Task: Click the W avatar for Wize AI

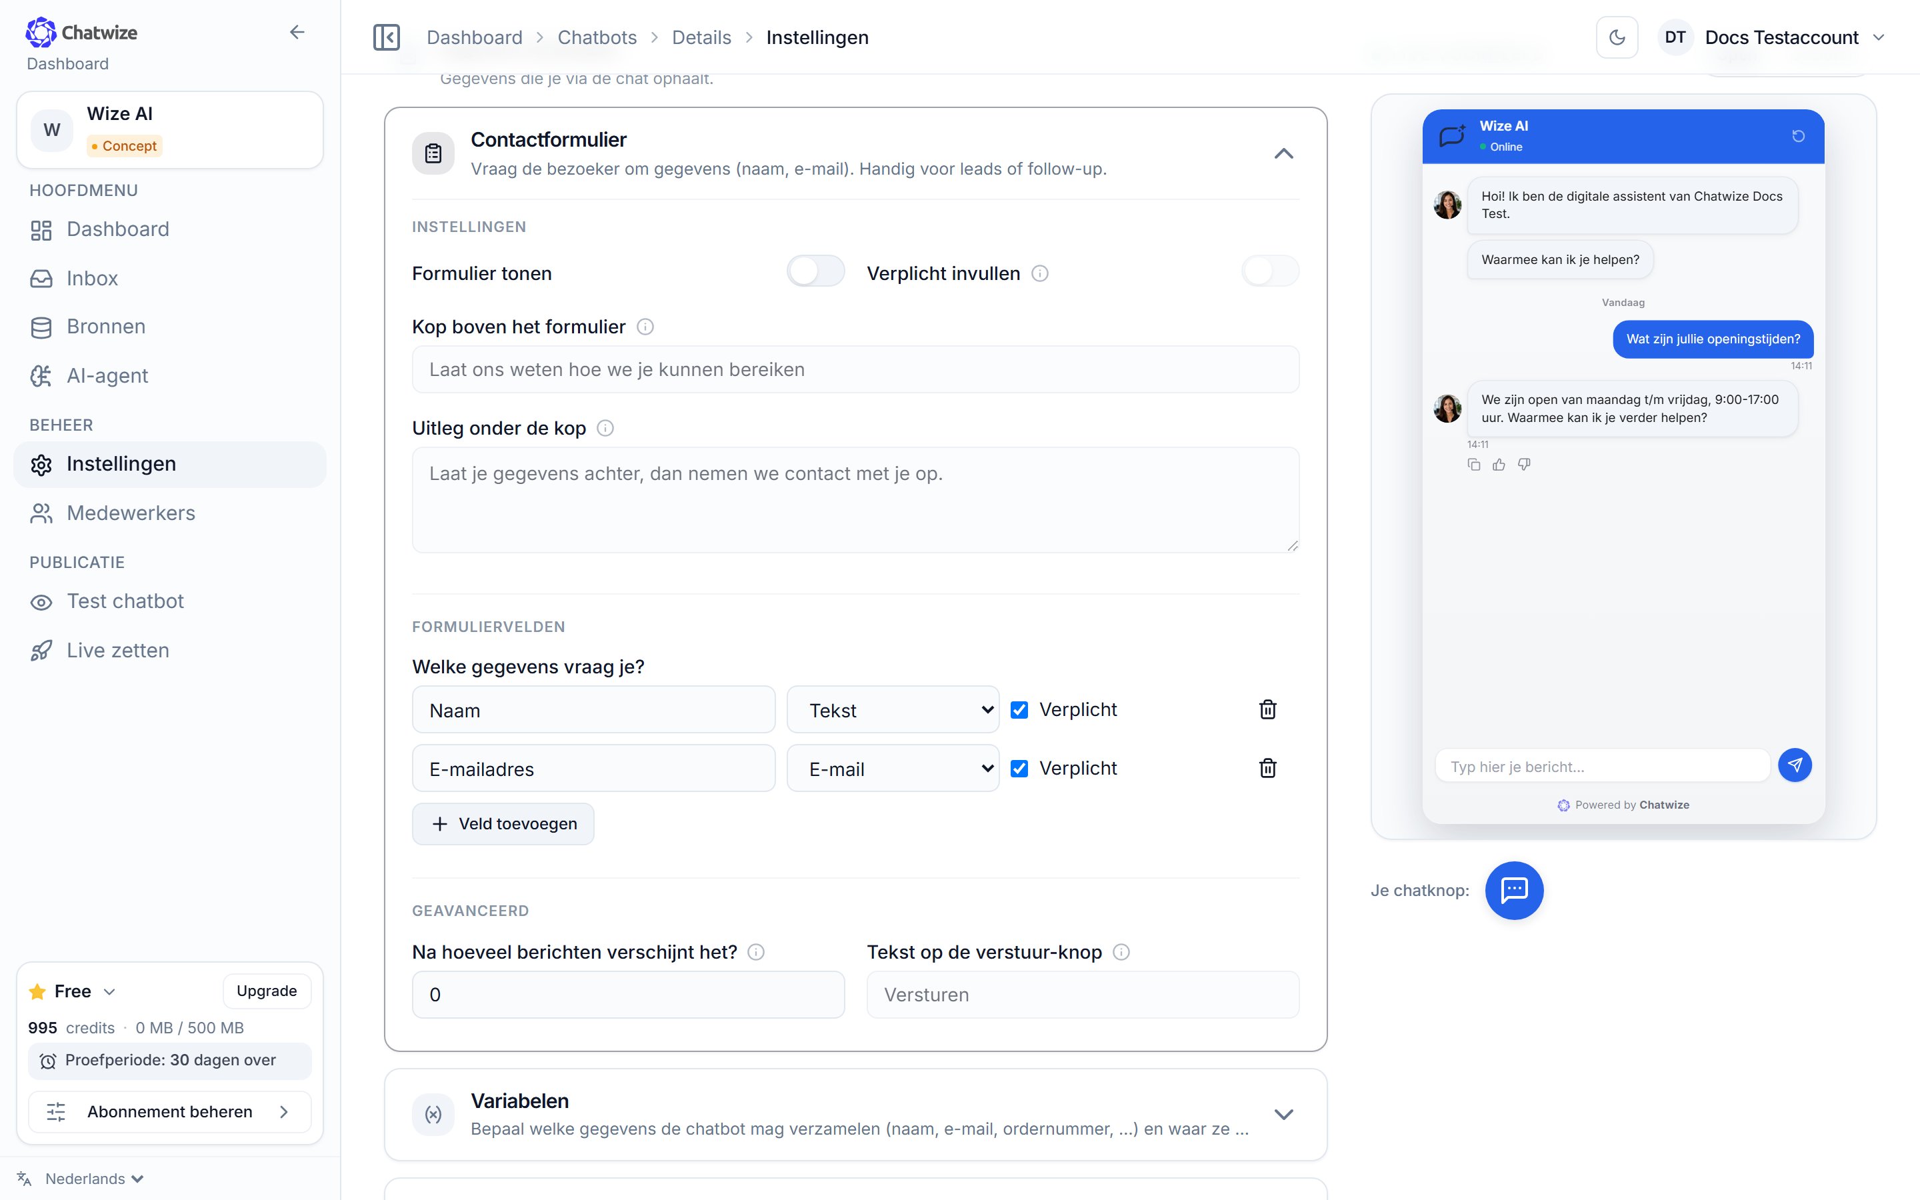Action: (x=51, y=130)
